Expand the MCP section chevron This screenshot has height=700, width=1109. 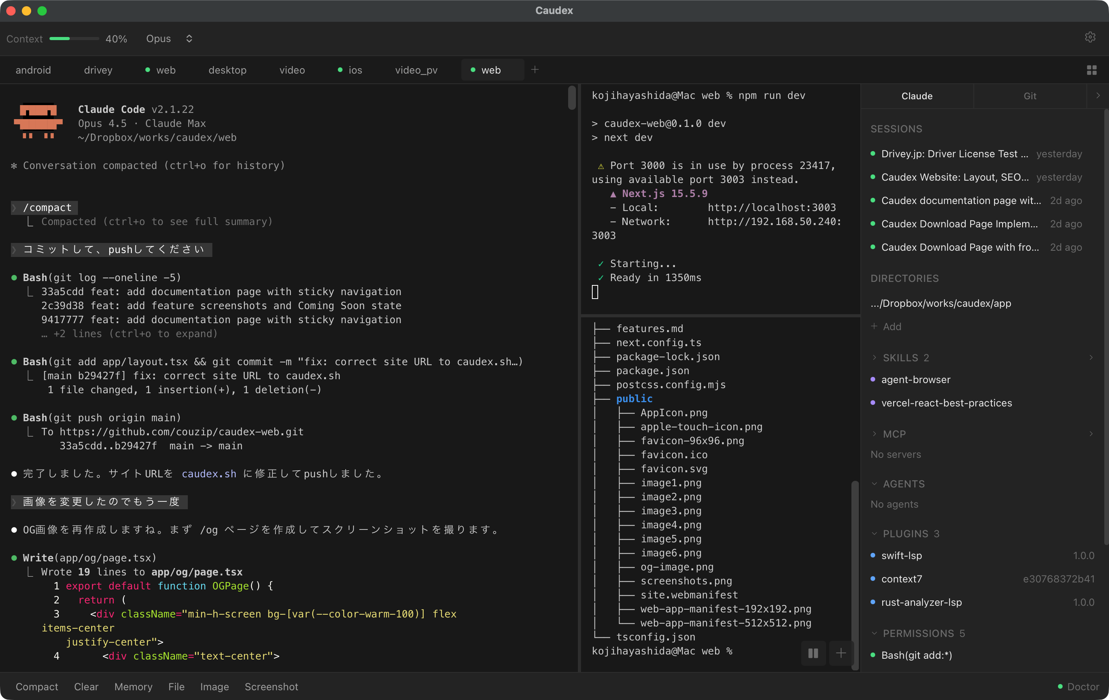pyautogui.click(x=874, y=434)
